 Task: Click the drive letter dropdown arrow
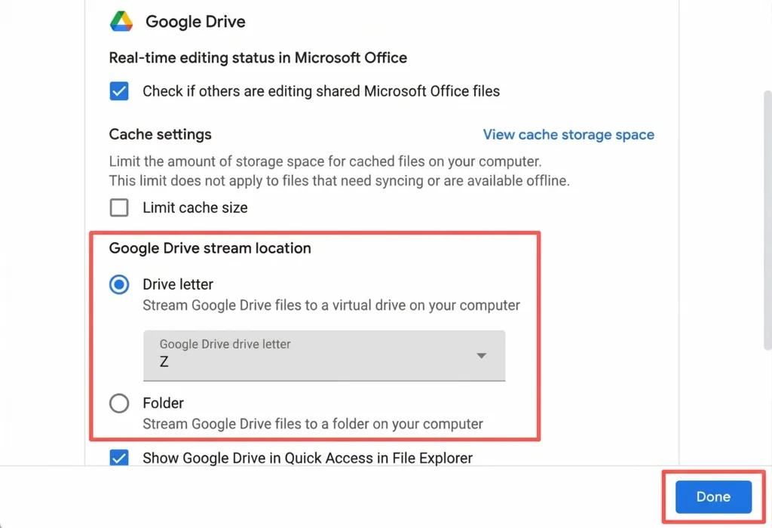coord(481,356)
